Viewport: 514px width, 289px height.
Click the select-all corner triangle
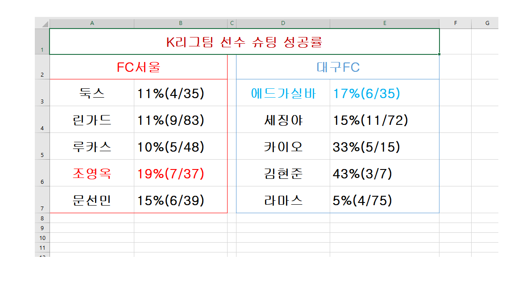pyautogui.click(x=45, y=24)
